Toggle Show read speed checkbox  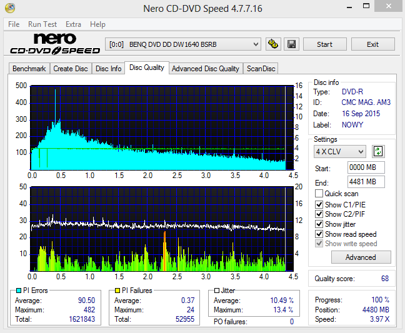[319, 234]
